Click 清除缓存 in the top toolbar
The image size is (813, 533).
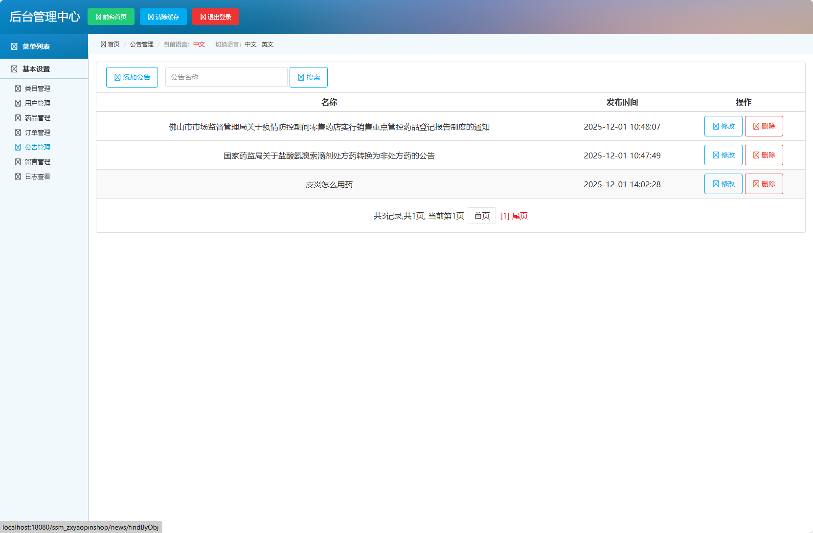(x=163, y=16)
